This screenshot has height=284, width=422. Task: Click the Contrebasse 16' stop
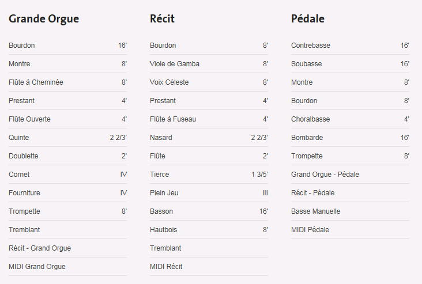350,46
